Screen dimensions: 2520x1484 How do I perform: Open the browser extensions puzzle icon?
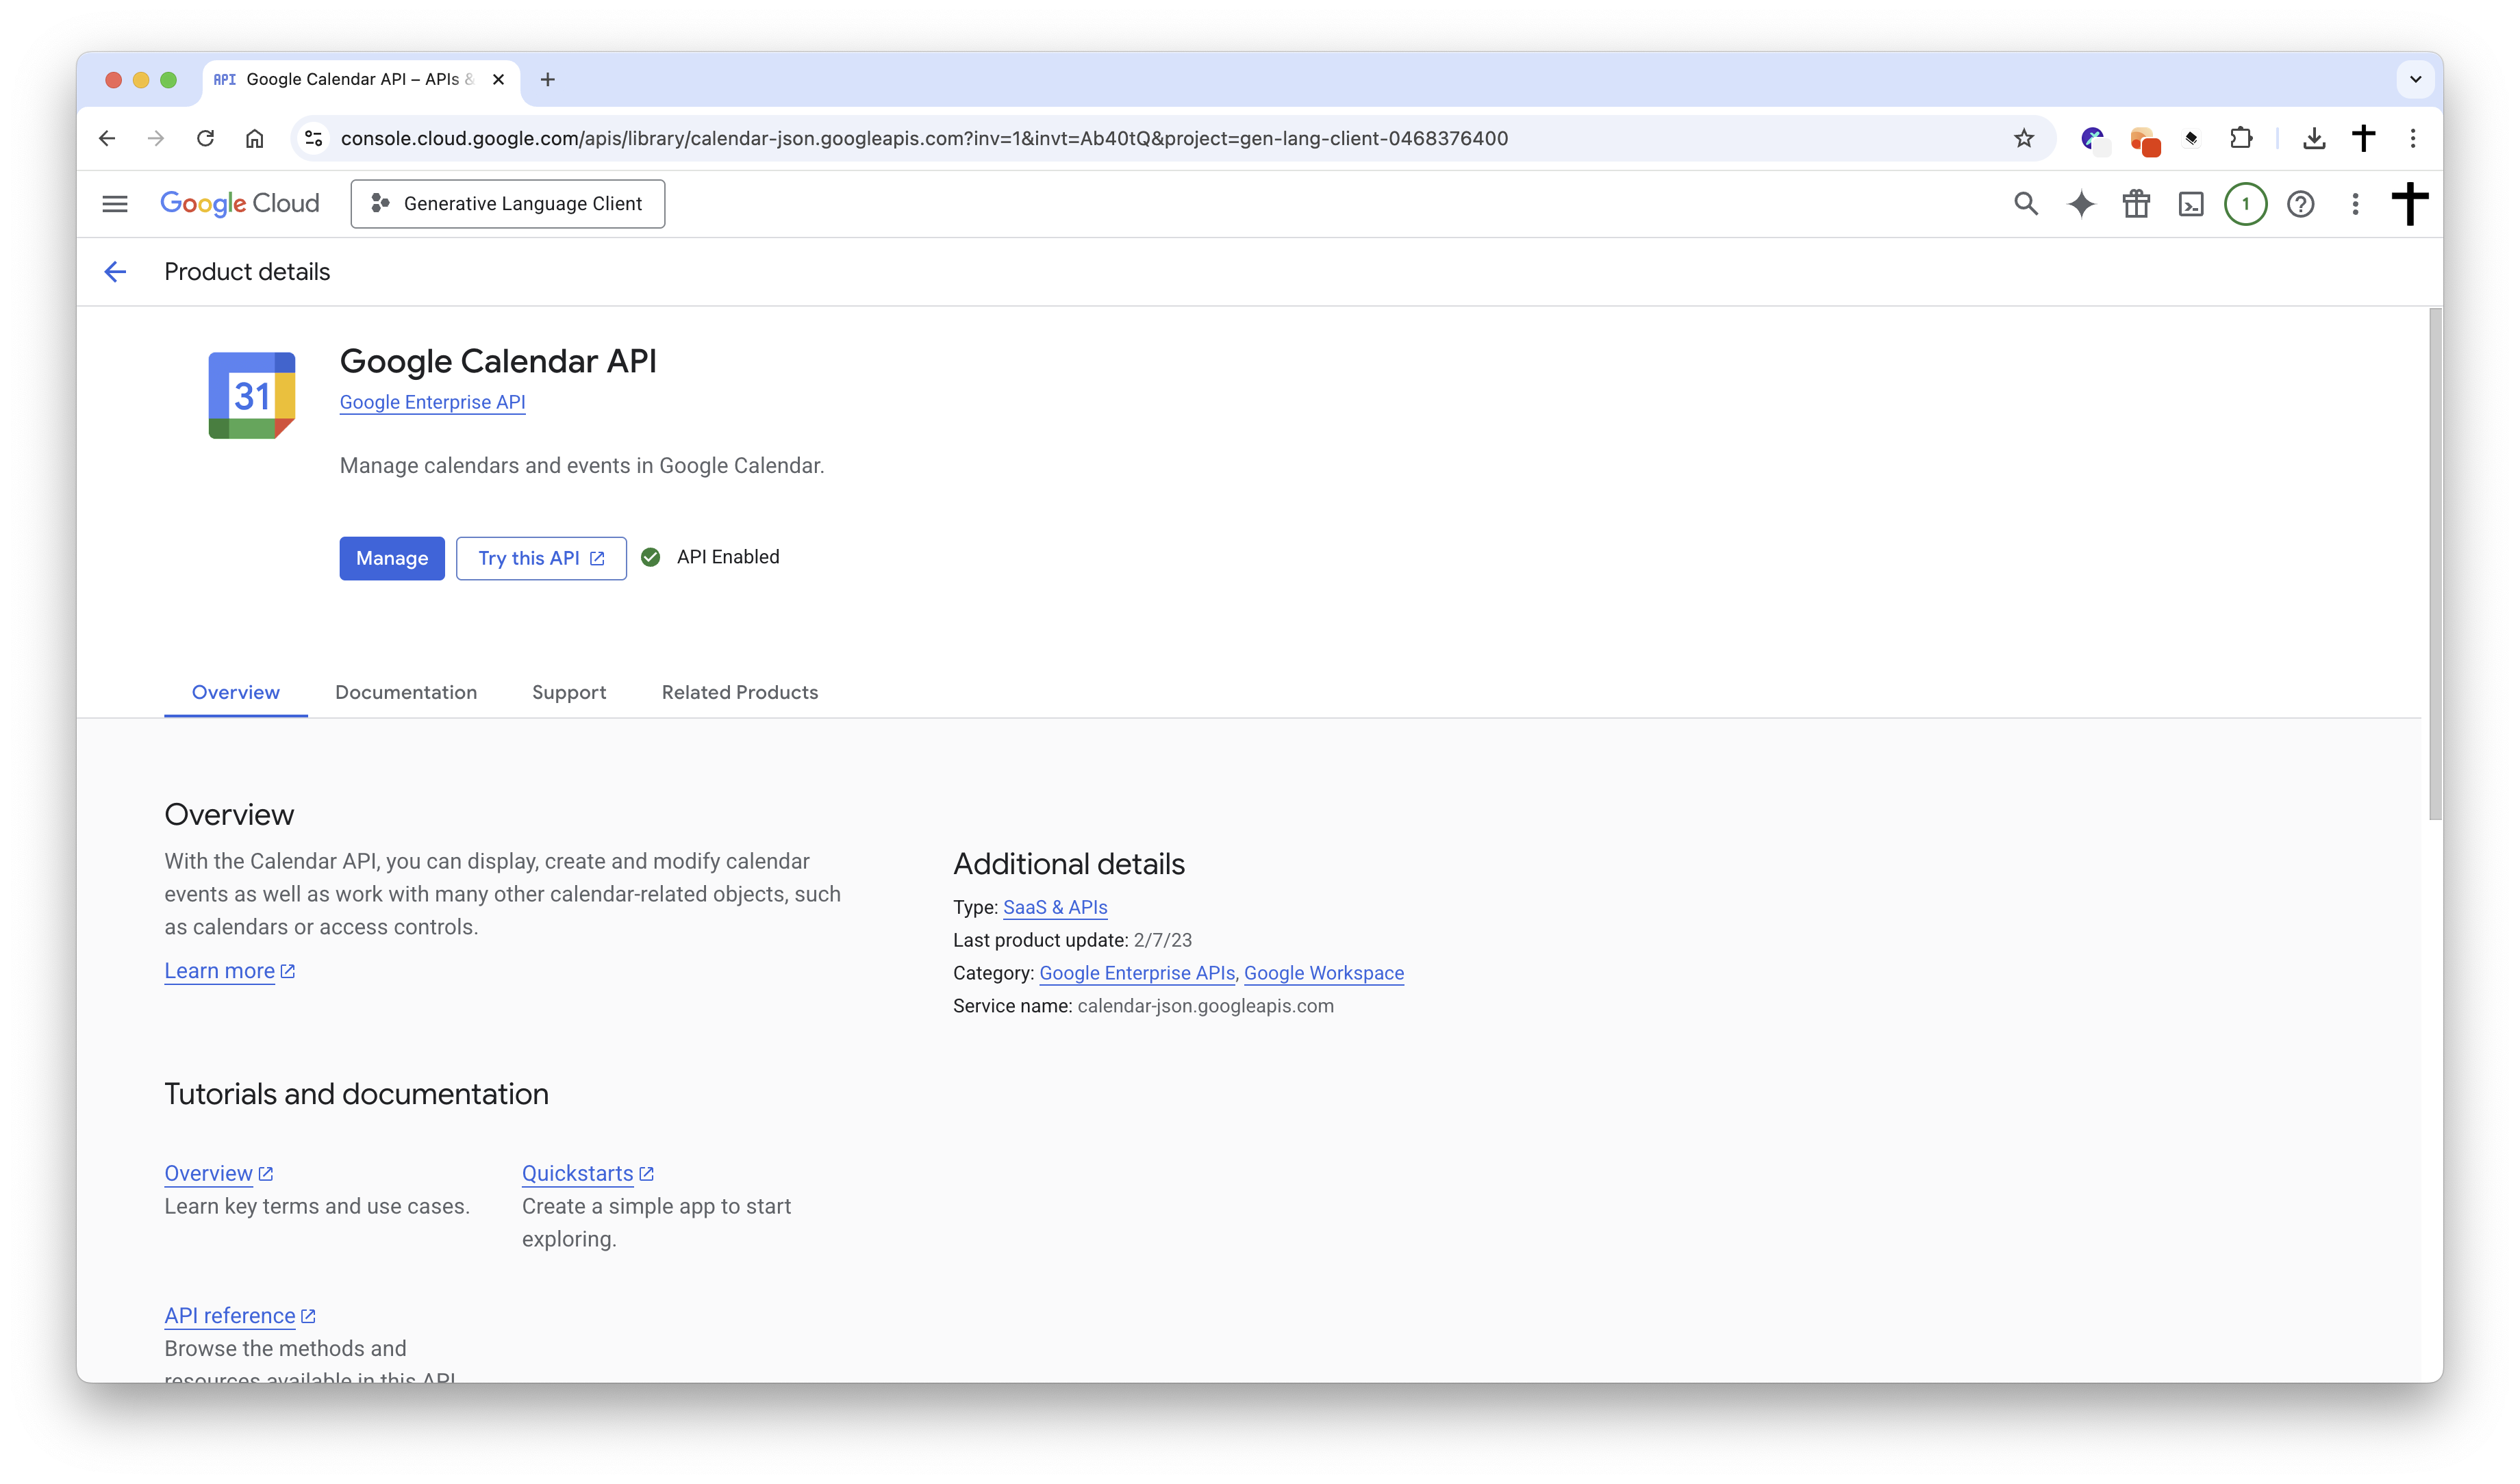[x=2241, y=138]
